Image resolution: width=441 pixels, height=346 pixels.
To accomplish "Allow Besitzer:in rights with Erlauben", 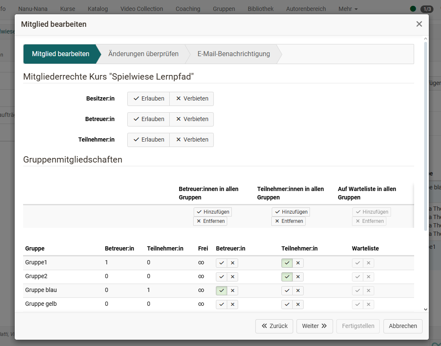I will click(x=149, y=99).
